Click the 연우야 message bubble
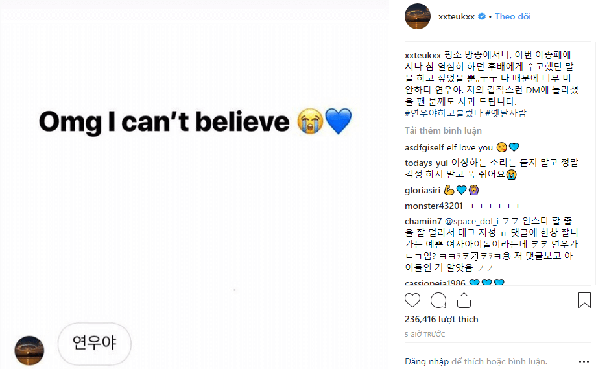This screenshot has height=369, width=596. (x=94, y=342)
